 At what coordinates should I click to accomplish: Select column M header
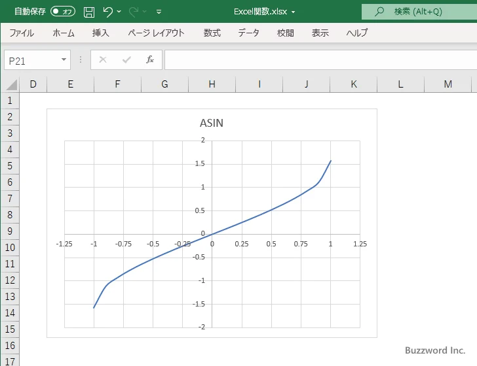click(x=448, y=84)
